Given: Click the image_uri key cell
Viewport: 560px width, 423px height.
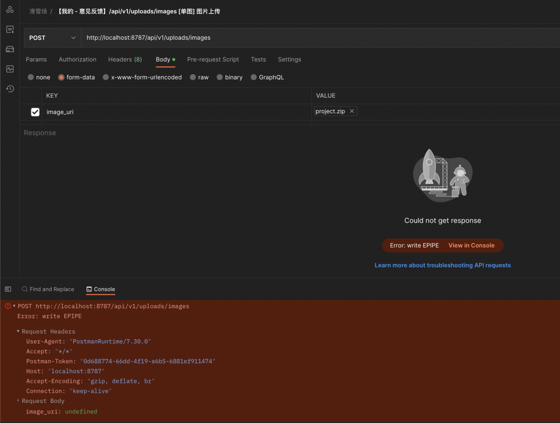Looking at the screenshot, I should tap(177, 112).
